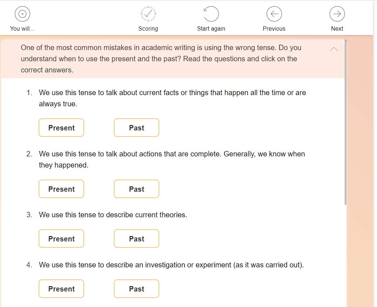Click the Start again circular arrow icon
Screen dimensions: 377x307
pyautogui.click(x=211, y=14)
